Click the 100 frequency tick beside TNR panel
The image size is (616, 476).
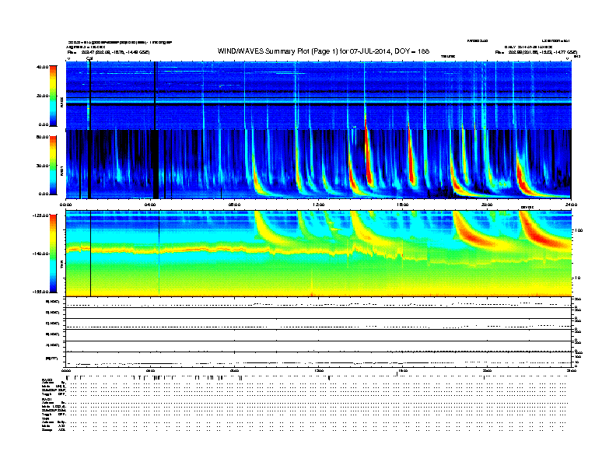pos(579,230)
